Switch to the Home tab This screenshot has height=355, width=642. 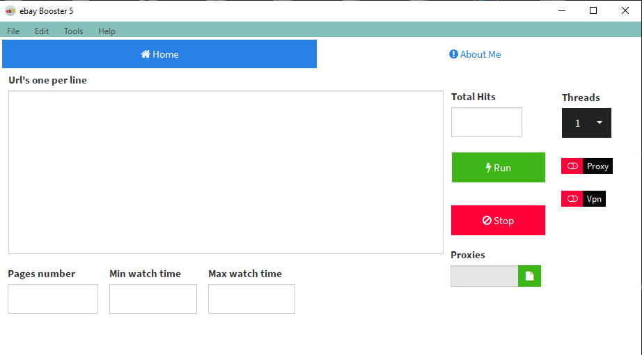coord(159,54)
